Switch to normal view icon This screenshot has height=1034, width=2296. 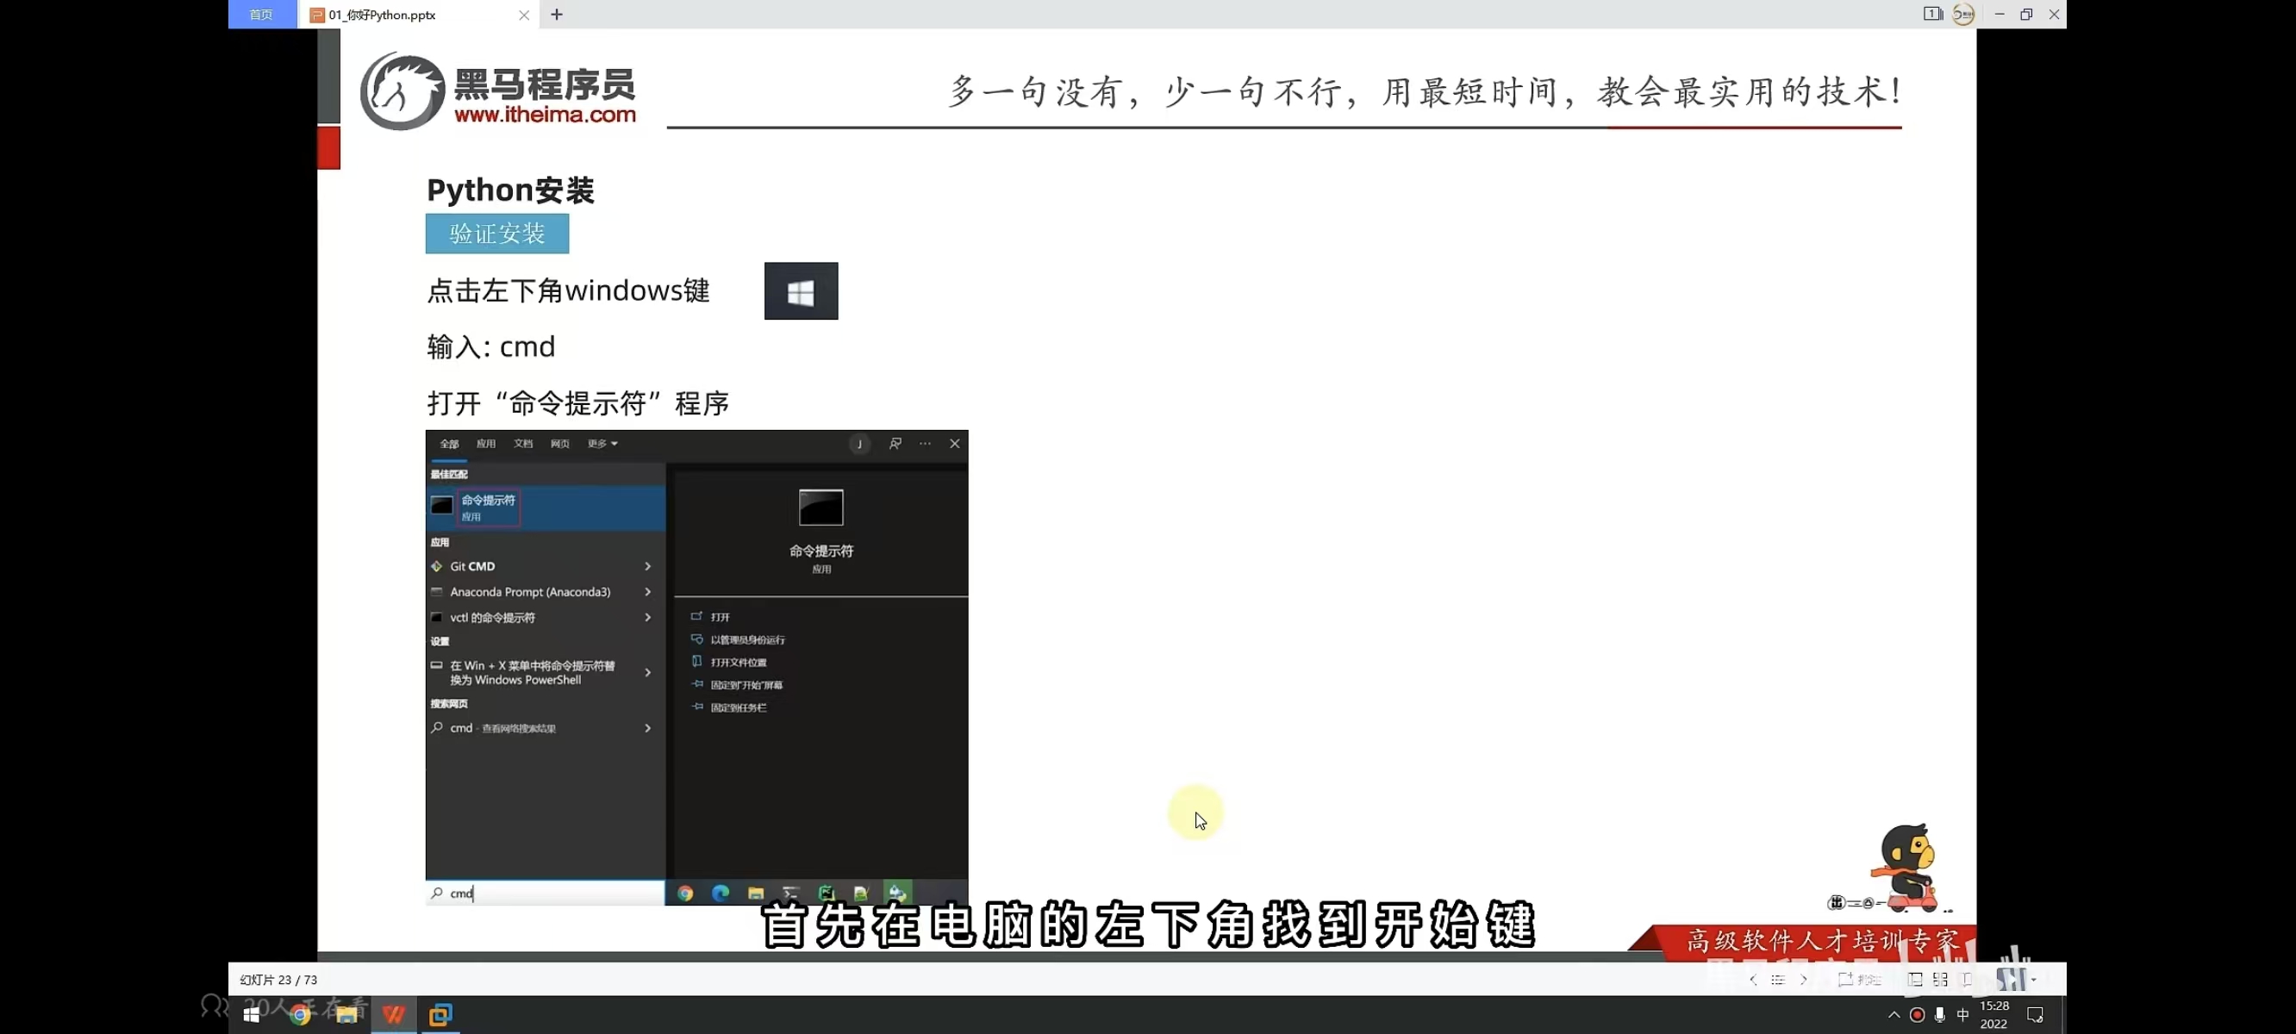(1914, 980)
